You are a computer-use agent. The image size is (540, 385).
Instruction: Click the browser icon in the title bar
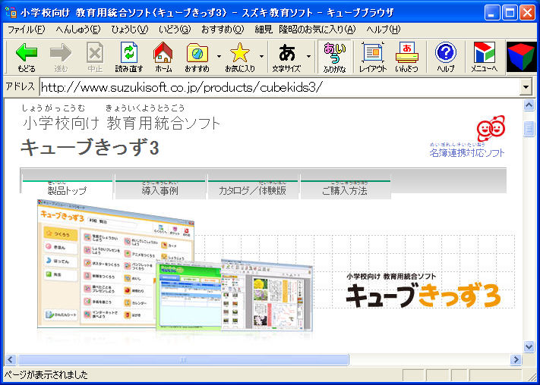pos(11,12)
